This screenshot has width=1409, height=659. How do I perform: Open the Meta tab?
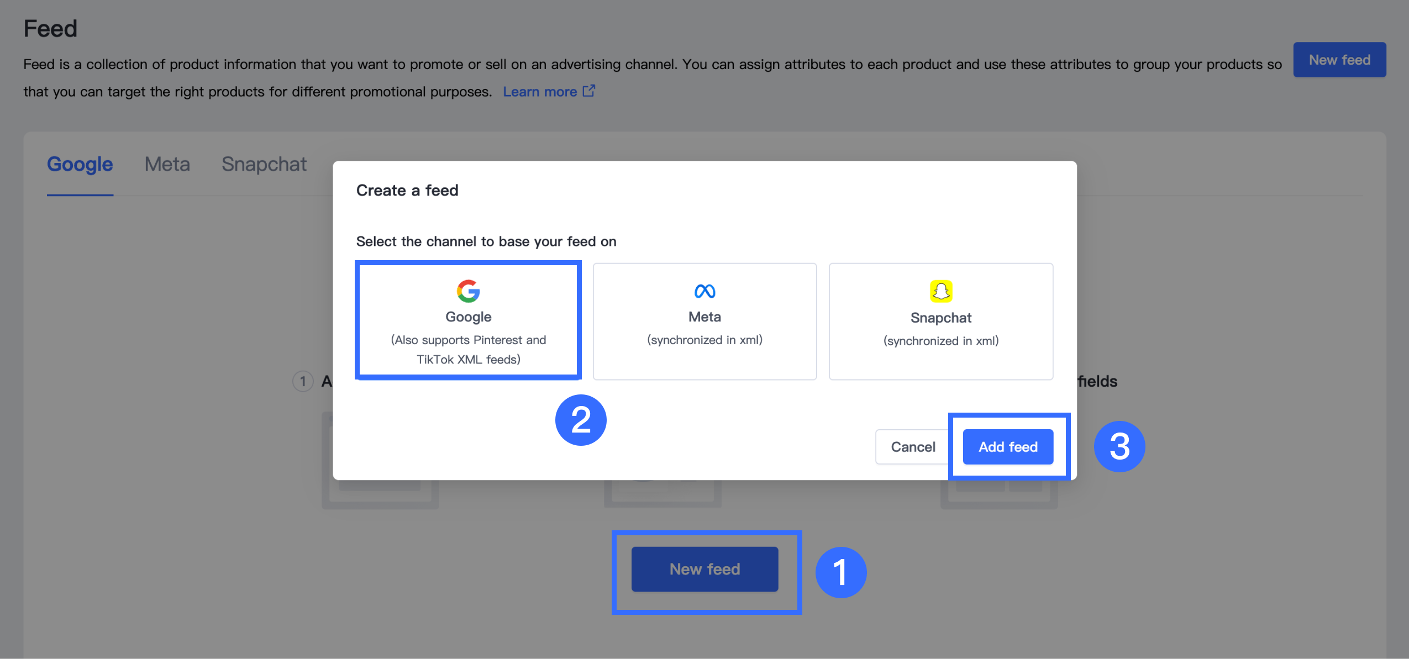click(x=167, y=164)
